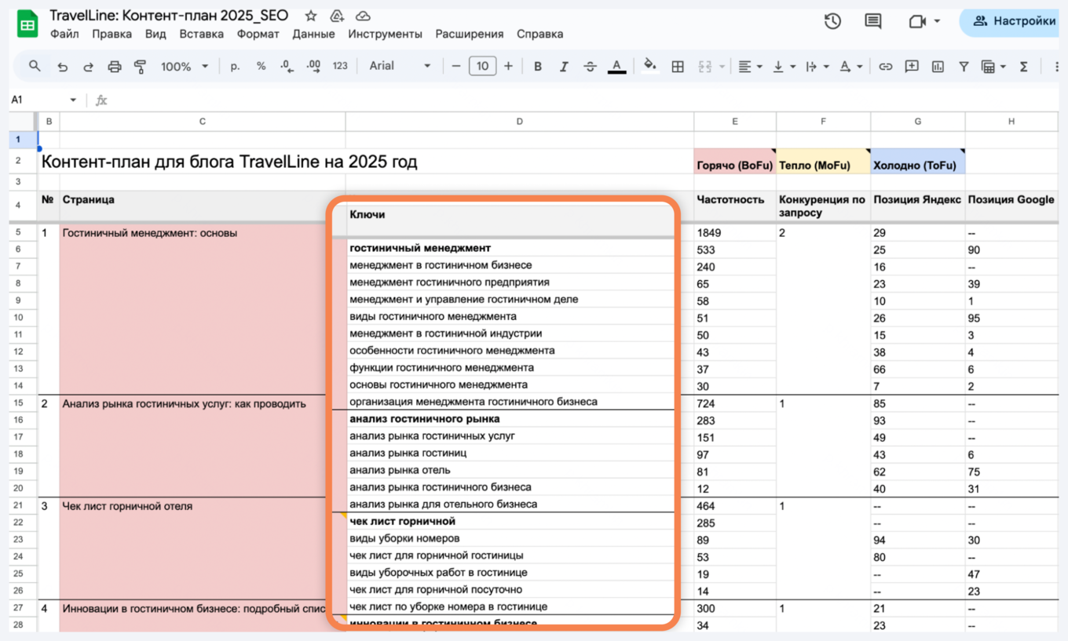This screenshot has width=1068, height=641.
Task: Open version history clock icon
Action: click(832, 21)
